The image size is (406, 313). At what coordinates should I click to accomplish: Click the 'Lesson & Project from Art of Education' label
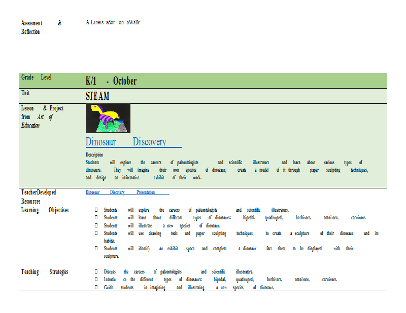coord(42,117)
